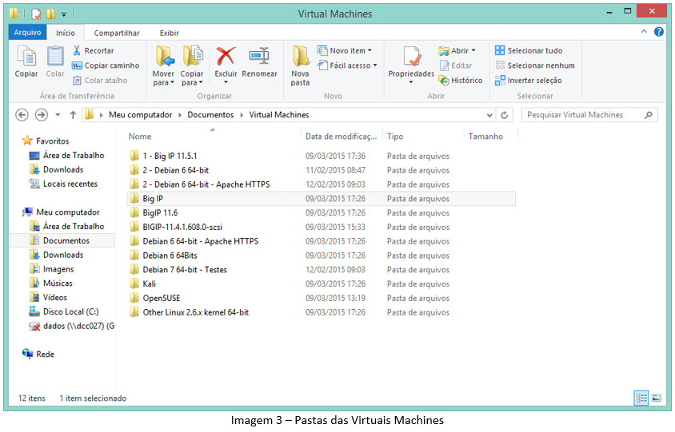Viewport: 675px width, 432px height.
Task: Select the Kali folder in the list
Action: point(150,284)
